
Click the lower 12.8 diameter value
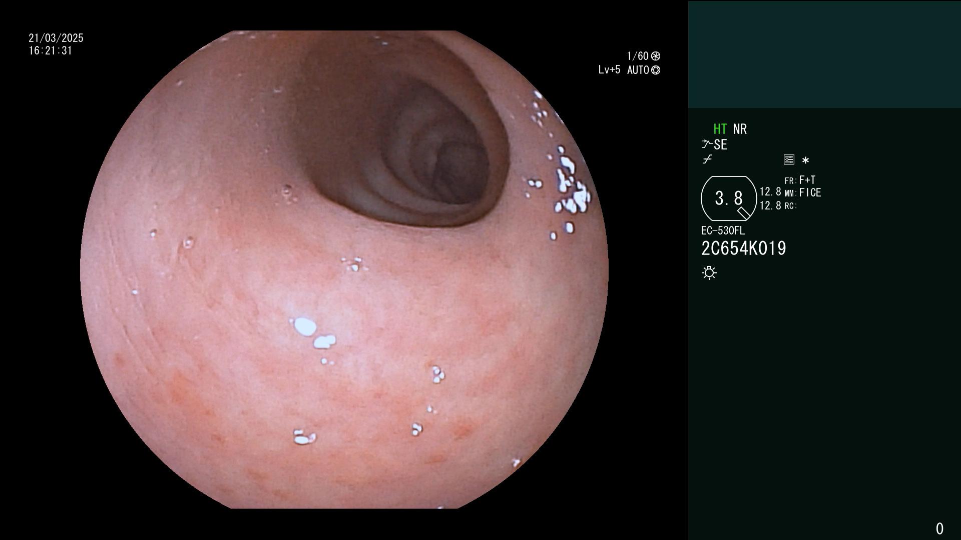pos(770,205)
